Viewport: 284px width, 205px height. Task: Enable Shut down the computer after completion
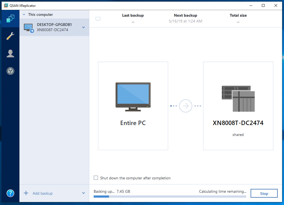(x=96, y=178)
